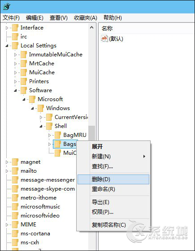The width and height of the screenshot is (195, 251).
Task: Click the ab string value icon for (默认)
Action: coord(104,38)
